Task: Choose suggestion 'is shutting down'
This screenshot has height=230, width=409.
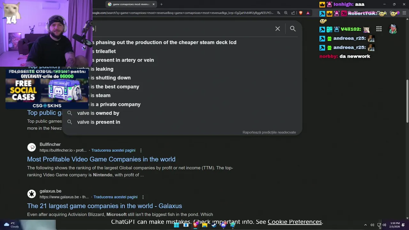Action: click(111, 78)
